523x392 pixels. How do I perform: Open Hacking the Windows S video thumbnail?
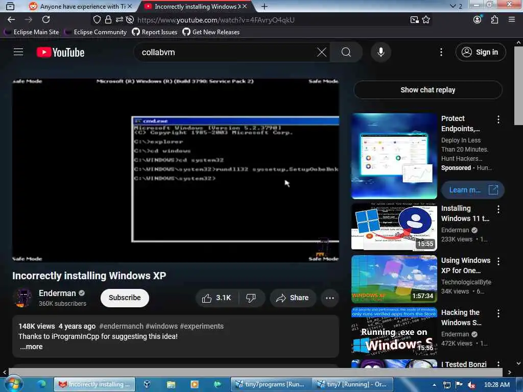click(x=394, y=331)
